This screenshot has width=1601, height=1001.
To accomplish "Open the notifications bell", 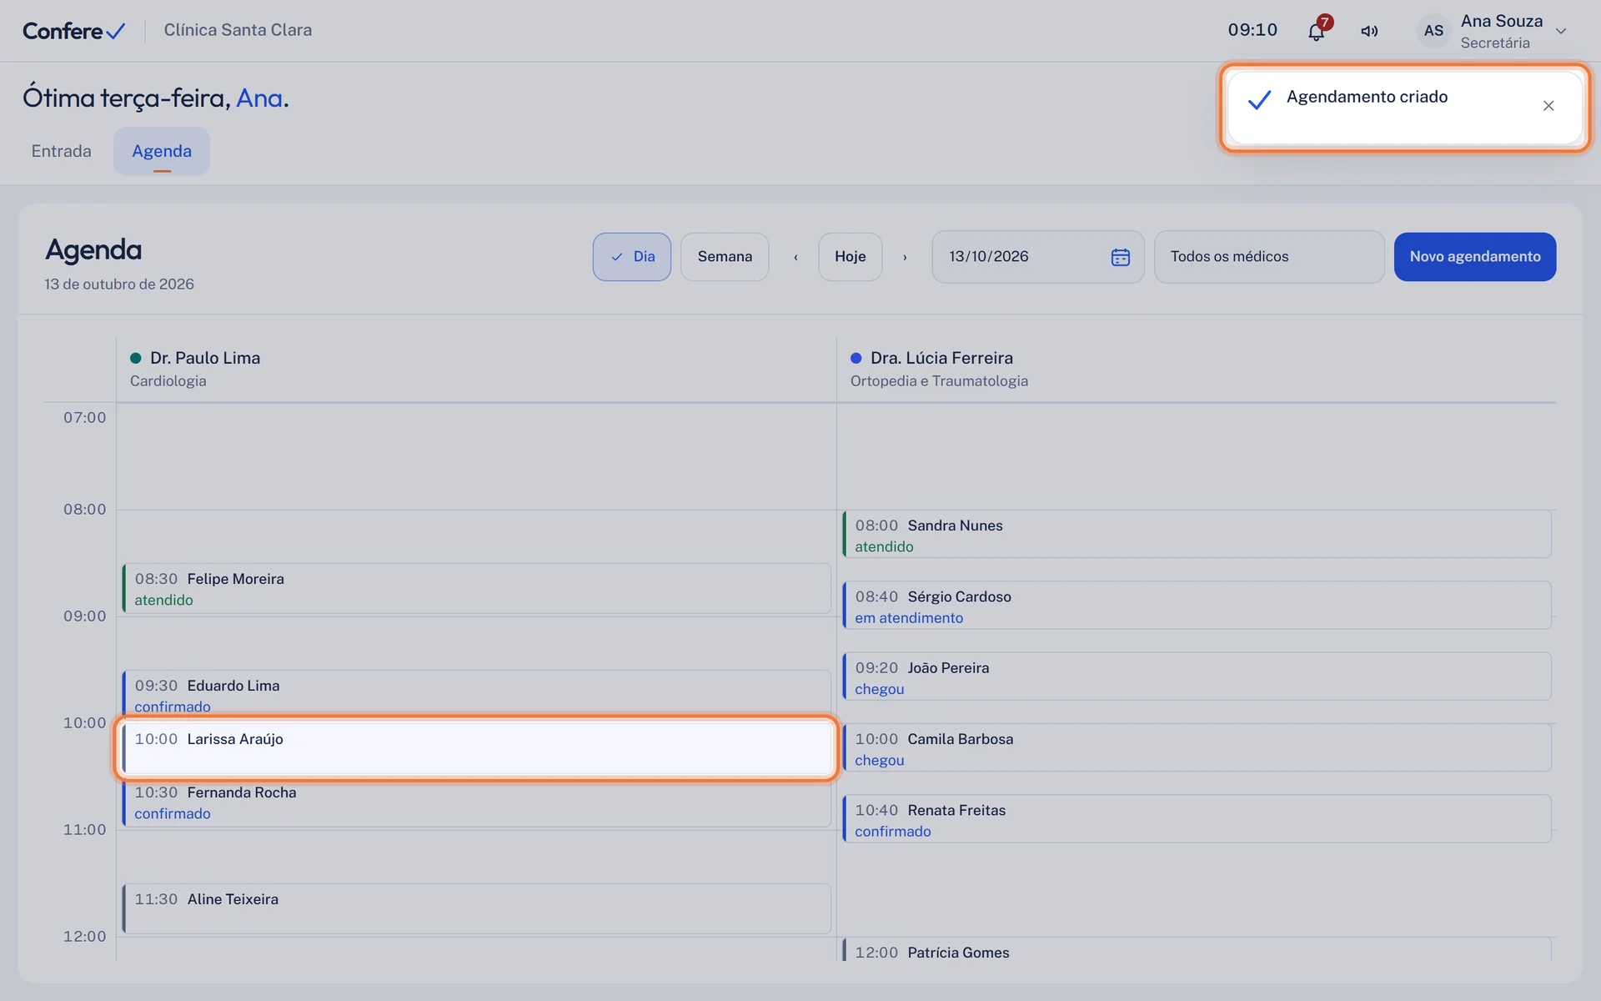I will point(1316,32).
